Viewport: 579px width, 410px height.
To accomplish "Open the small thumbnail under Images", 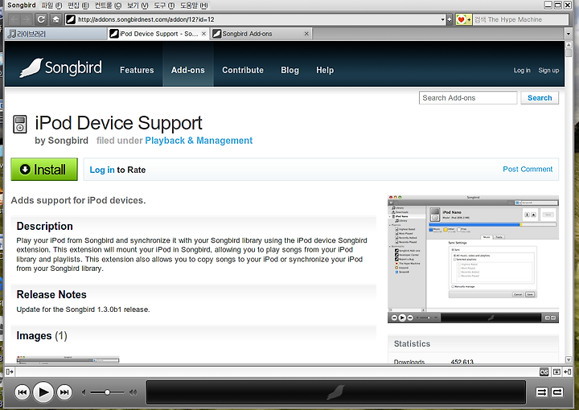I will click(68, 359).
